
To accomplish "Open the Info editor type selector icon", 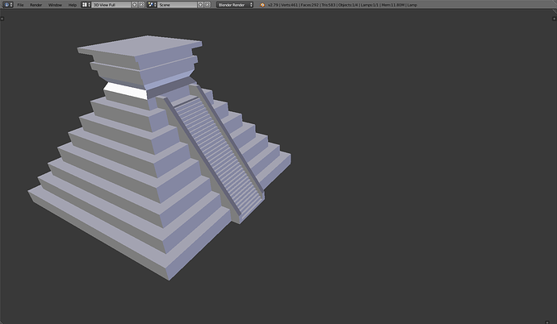I will (7, 5).
